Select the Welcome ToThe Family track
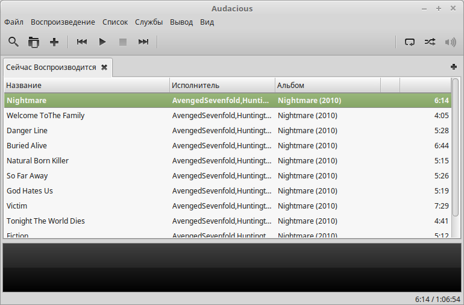 [228, 116]
